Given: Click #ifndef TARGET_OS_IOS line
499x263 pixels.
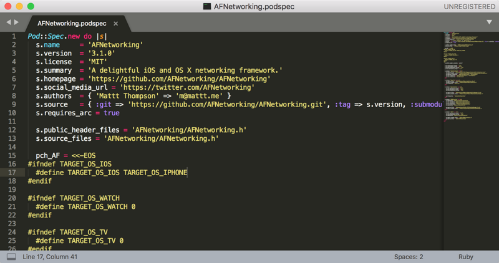Looking at the screenshot, I should (x=70, y=164).
